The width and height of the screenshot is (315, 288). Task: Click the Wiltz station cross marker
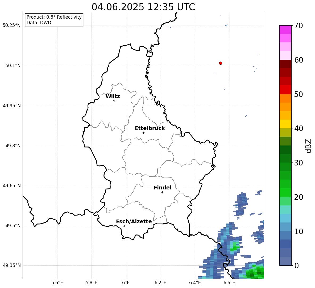point(114,101)
